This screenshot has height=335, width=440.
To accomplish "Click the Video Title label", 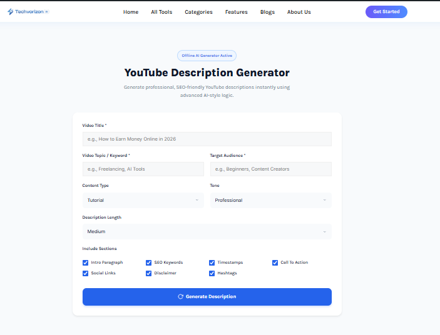I will [x=95, y=126].
